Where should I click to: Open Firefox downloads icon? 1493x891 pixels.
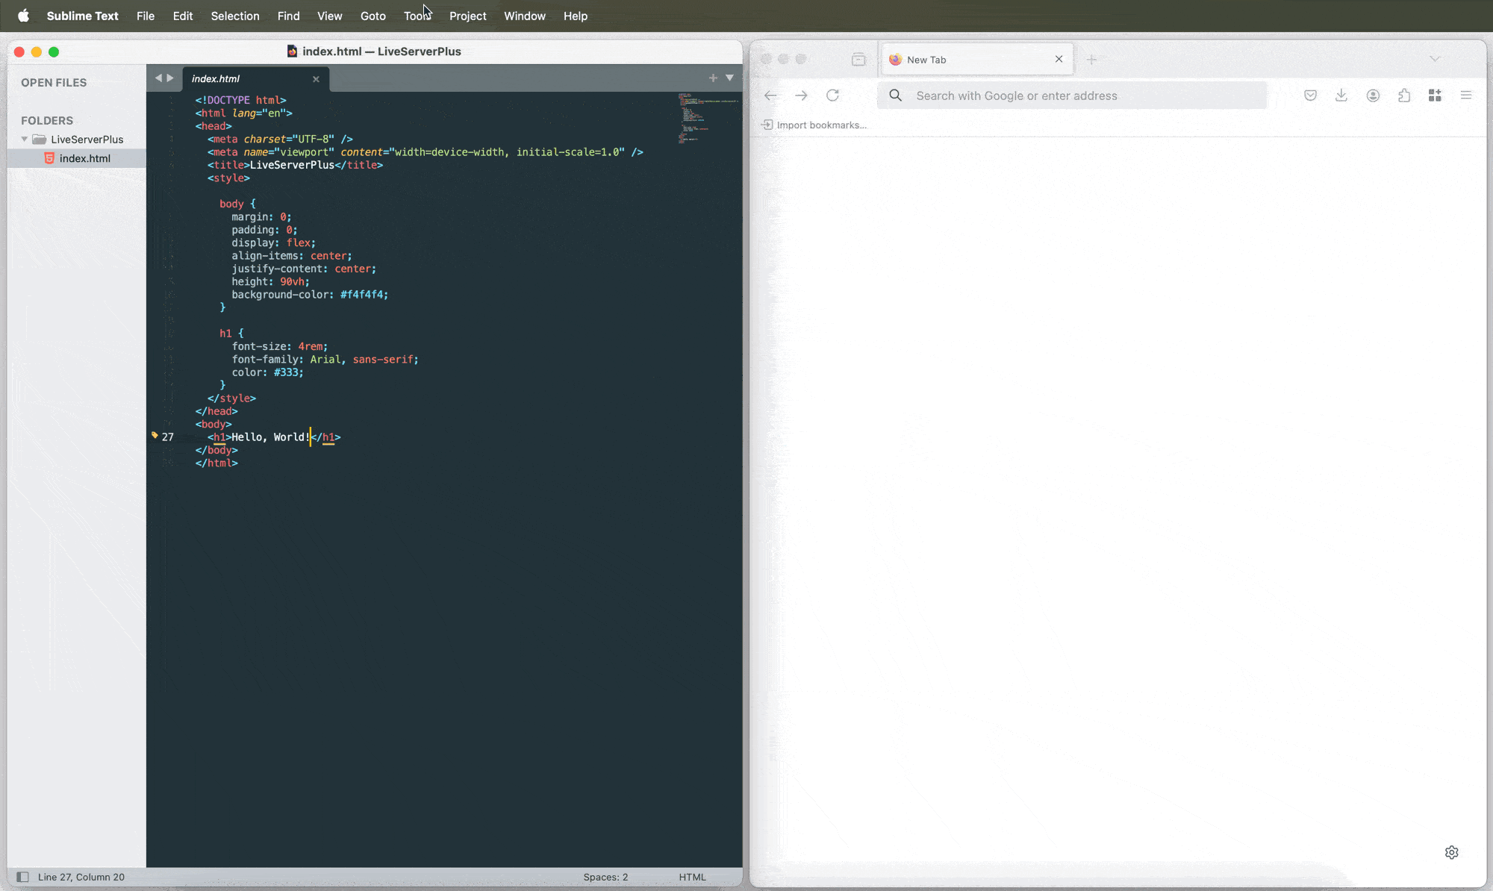[x=1341, y=96]
